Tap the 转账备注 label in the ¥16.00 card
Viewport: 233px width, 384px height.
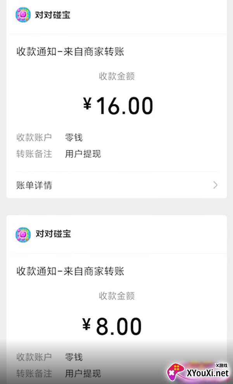pos(34,154)
